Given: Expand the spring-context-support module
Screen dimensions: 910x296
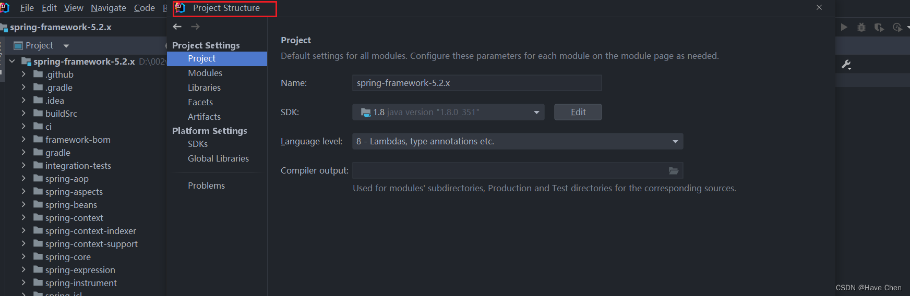Looking at the screenshot, I should pos(23,243).
